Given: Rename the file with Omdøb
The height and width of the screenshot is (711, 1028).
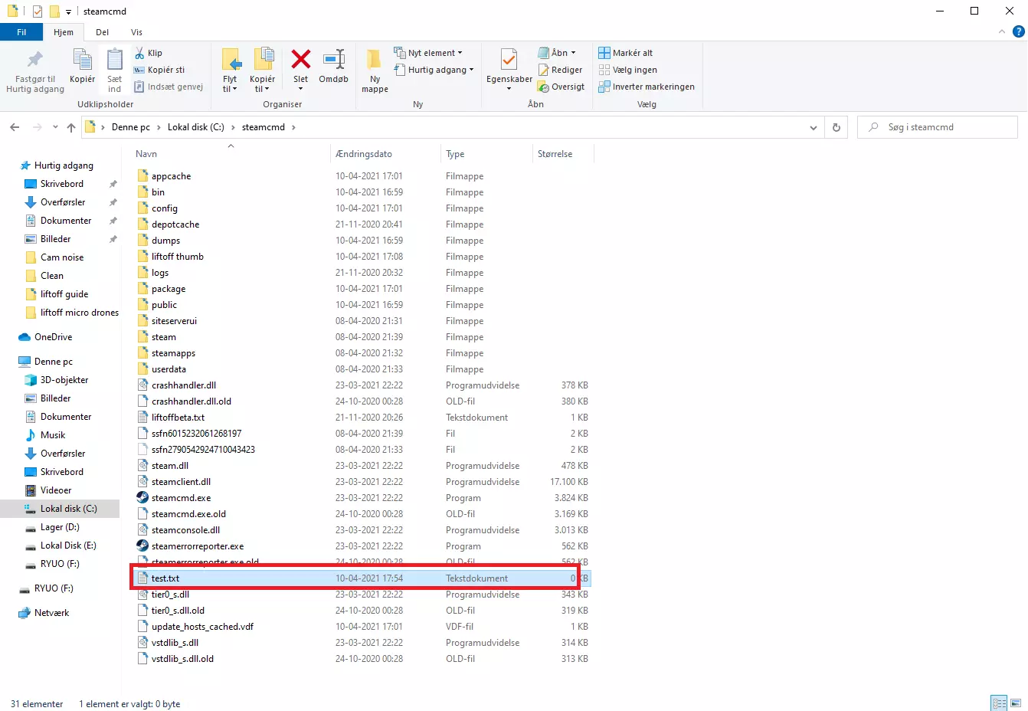Looking at the screenshot, I should [333, 67].
